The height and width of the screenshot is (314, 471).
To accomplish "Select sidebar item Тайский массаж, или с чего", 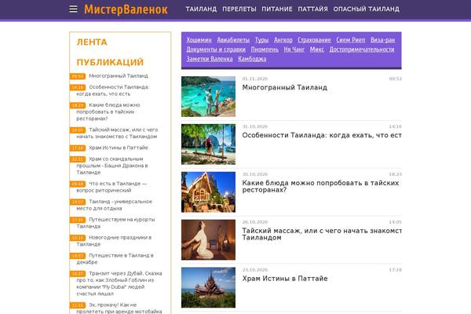I will coord(117,133).
